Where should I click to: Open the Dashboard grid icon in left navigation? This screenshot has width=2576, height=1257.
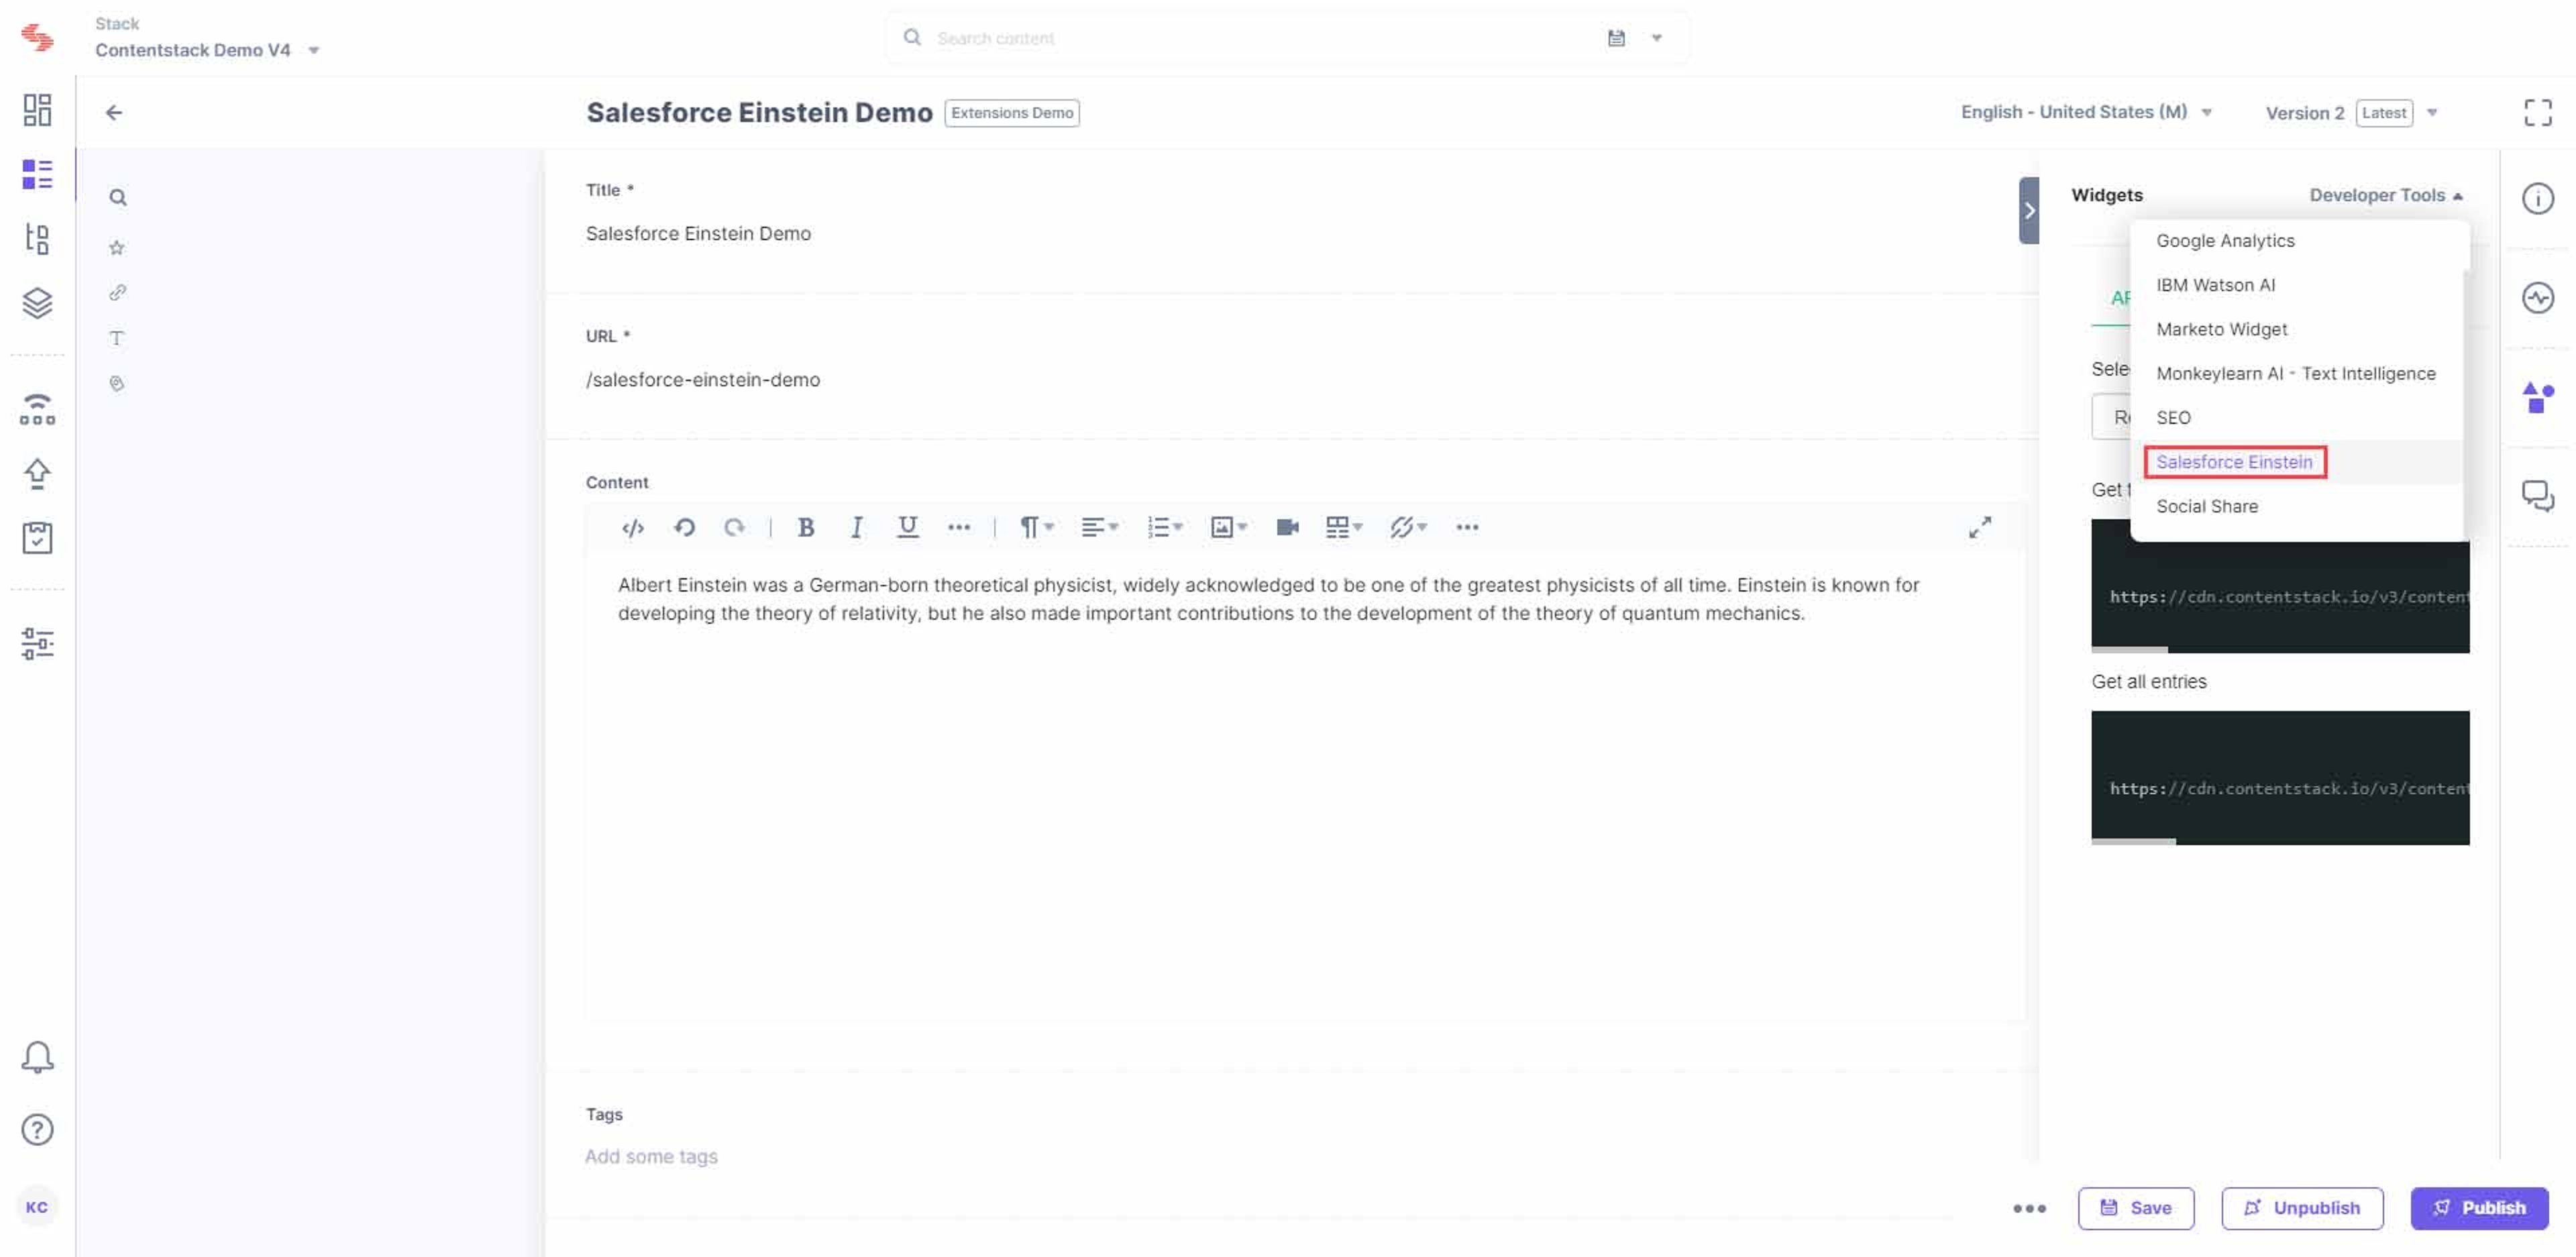(x=37, y=110)
